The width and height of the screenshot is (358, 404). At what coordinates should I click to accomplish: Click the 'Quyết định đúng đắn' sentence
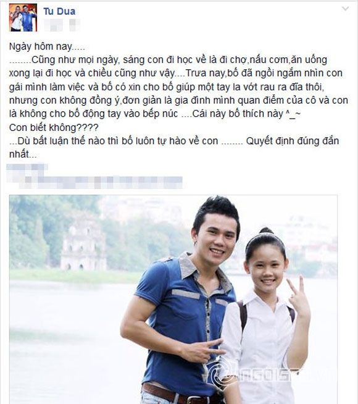tap(292, 141)
